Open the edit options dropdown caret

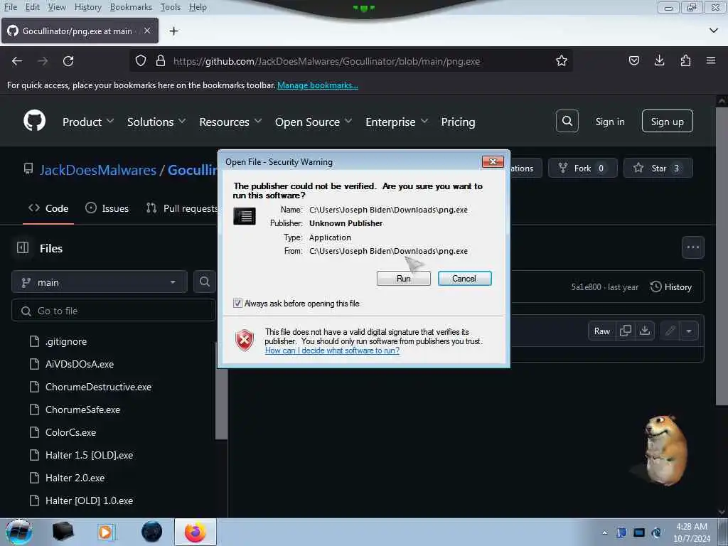point(688,331)
